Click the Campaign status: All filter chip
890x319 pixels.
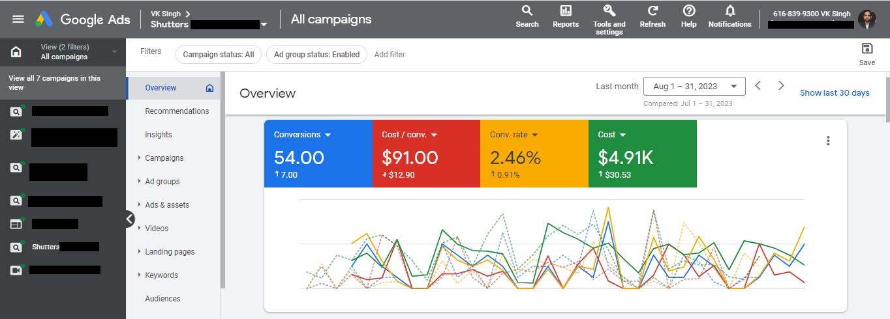[x=218, y=55]
